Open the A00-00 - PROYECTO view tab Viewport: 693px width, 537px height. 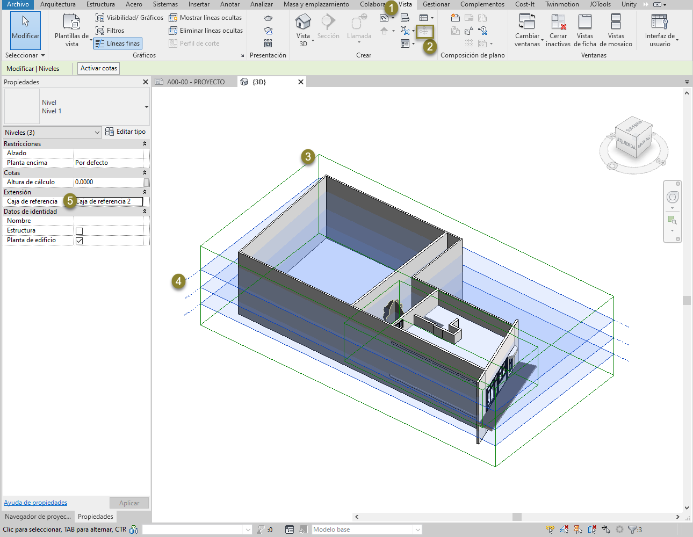tap(195, 82)
